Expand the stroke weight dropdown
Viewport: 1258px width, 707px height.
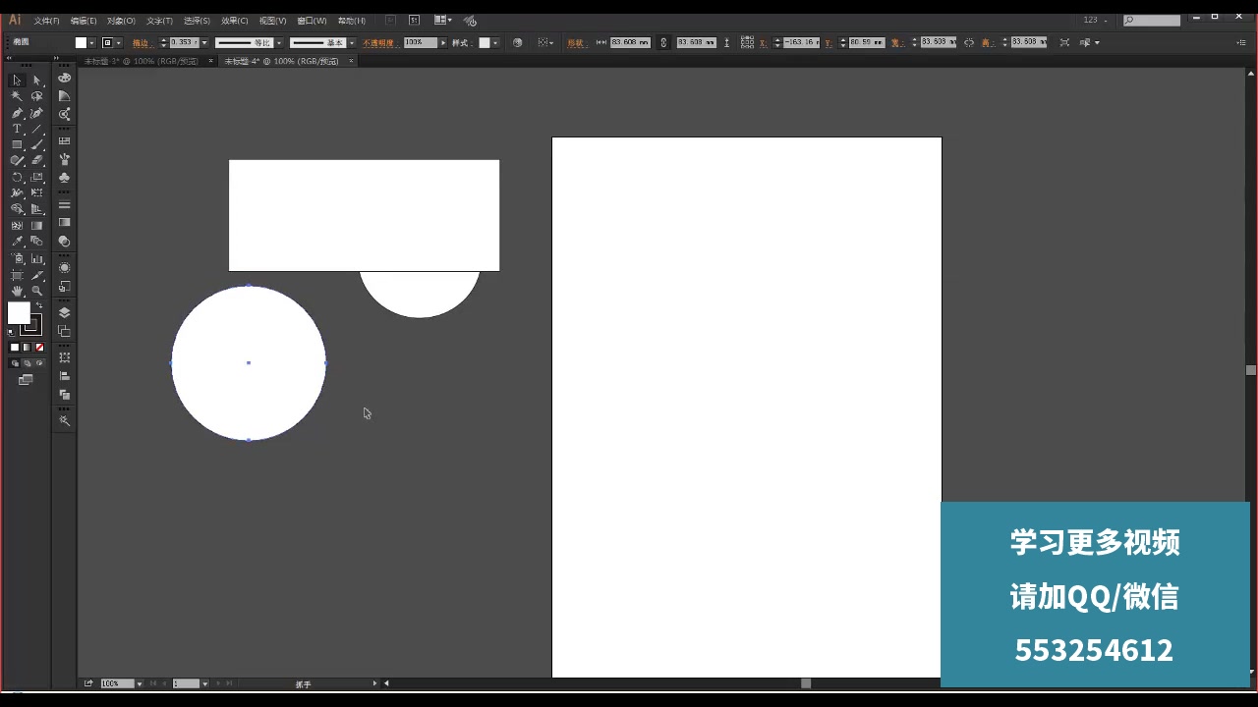coord(204,42)
